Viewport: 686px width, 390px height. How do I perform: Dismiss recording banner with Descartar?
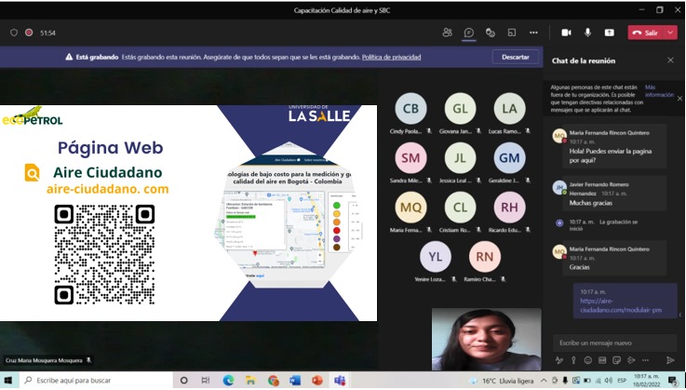click(515, 57)
